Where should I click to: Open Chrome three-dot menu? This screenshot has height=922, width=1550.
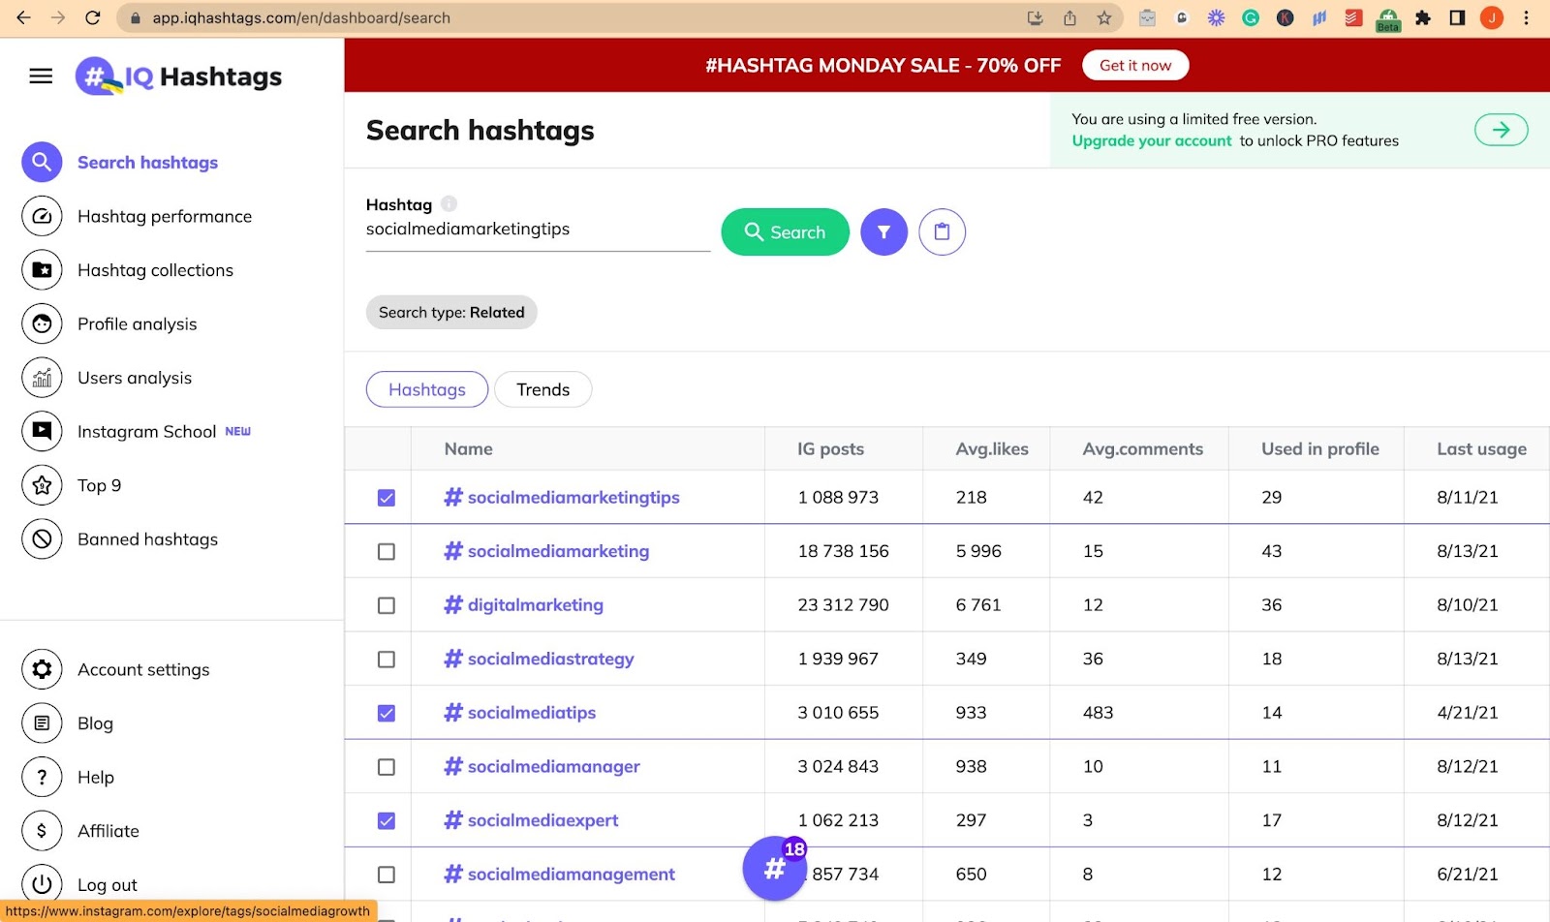[1526, 17]
